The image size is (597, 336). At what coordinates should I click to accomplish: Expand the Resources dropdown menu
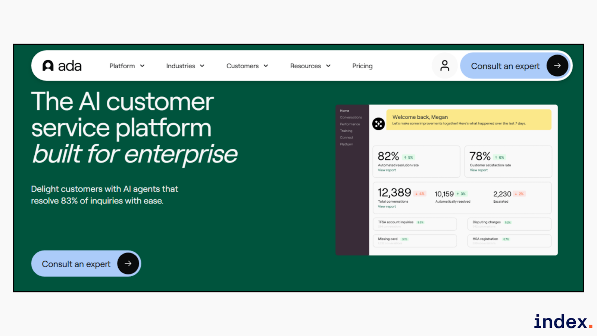pyautogui.click(x=310, y=66)
